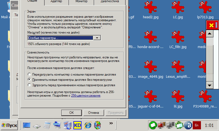The image size is (219, 131).
Task: Click the En language indicator in tray
Action: tap(197, 125)
